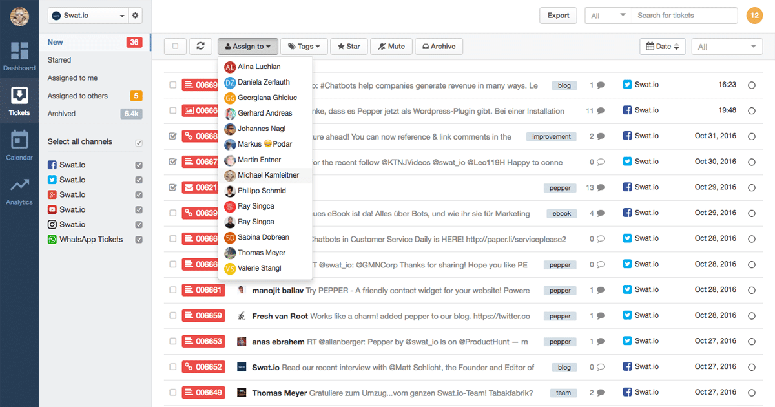Click manojit ballav's avatar thumbnail
The height and width of the screenshot is (407, 775).
[242, 290]
